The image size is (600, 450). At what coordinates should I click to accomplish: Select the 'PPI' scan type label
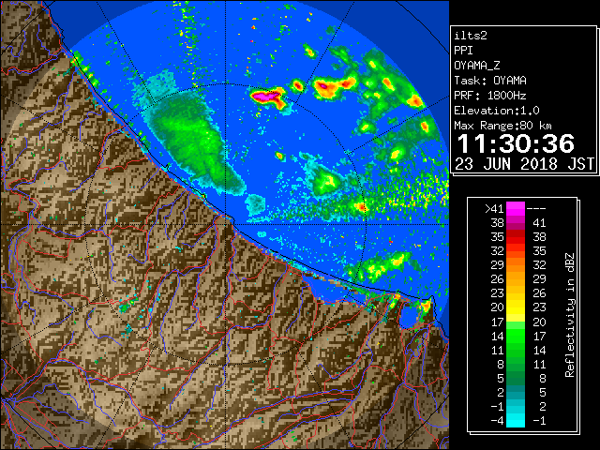click(463, 51)
